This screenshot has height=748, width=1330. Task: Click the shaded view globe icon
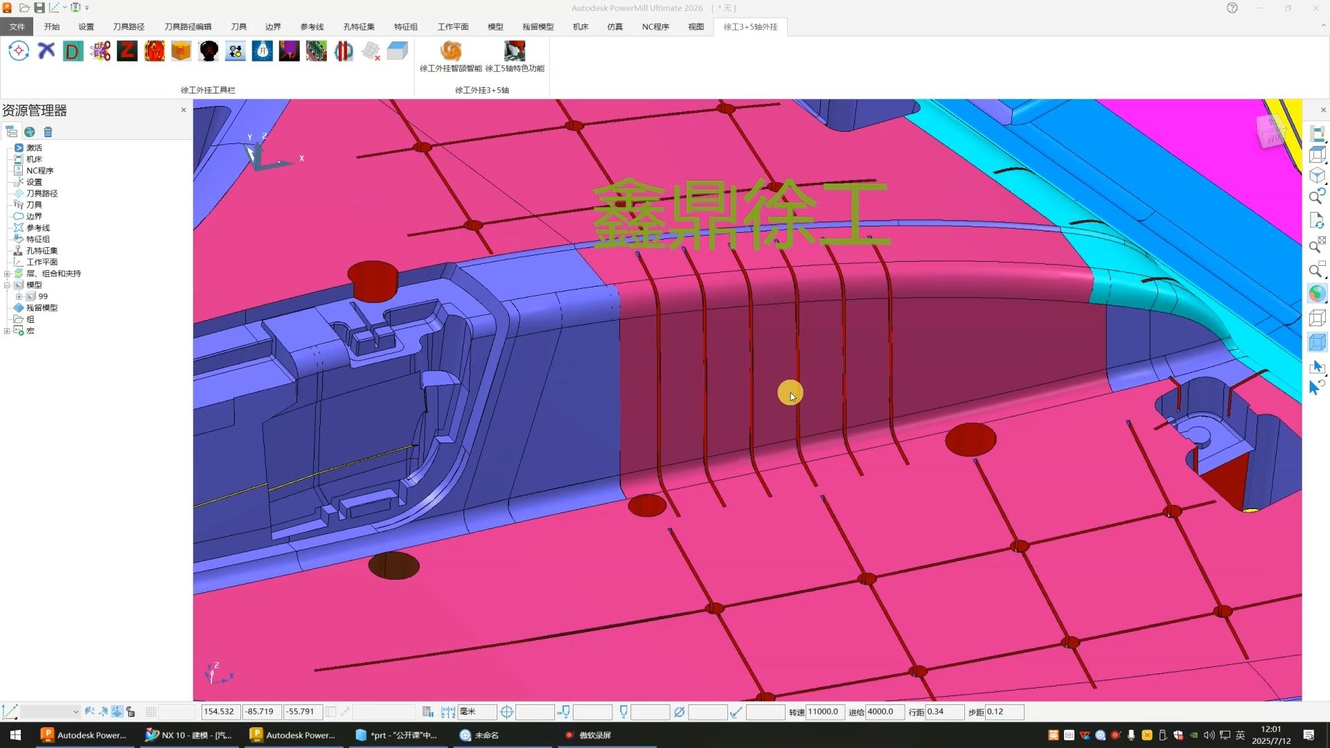point(1317,294)
